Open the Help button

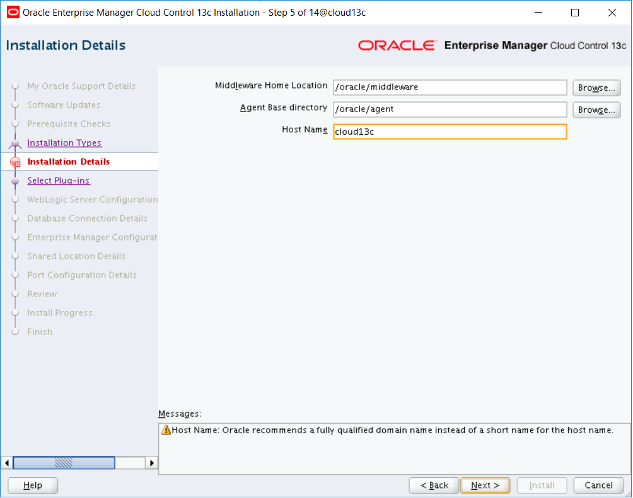33,485
